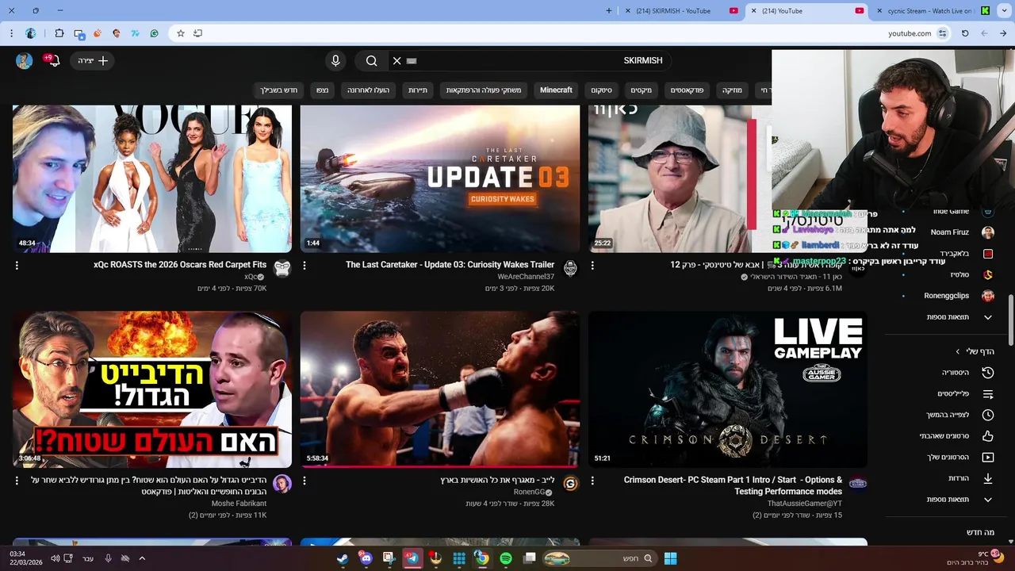This screenshot has width=1015, height=571.
Task: Select the 'חדש בשבילך' filter chip
Action: [x=278, y=90]
